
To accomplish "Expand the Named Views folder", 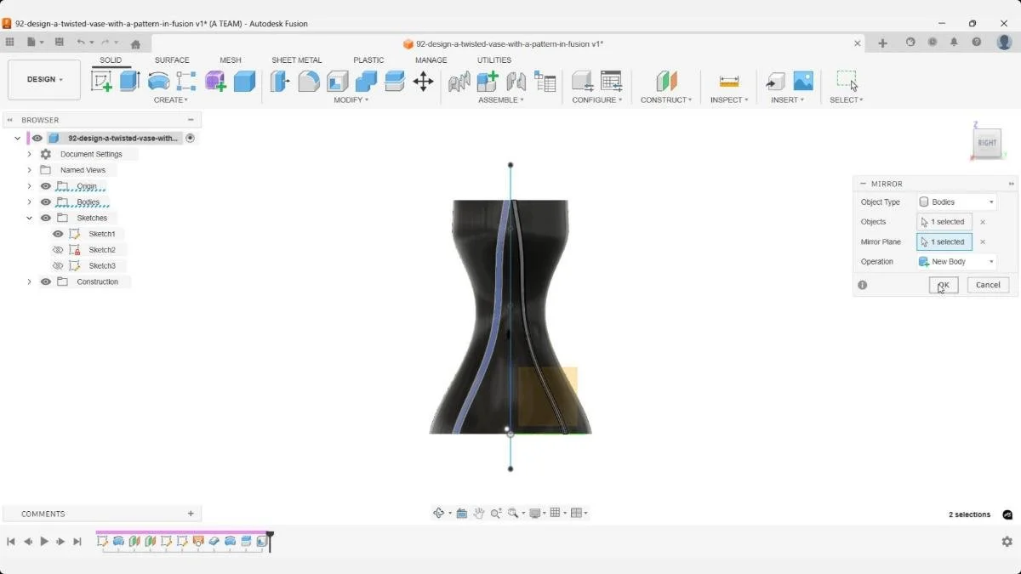I will [29, 169].
